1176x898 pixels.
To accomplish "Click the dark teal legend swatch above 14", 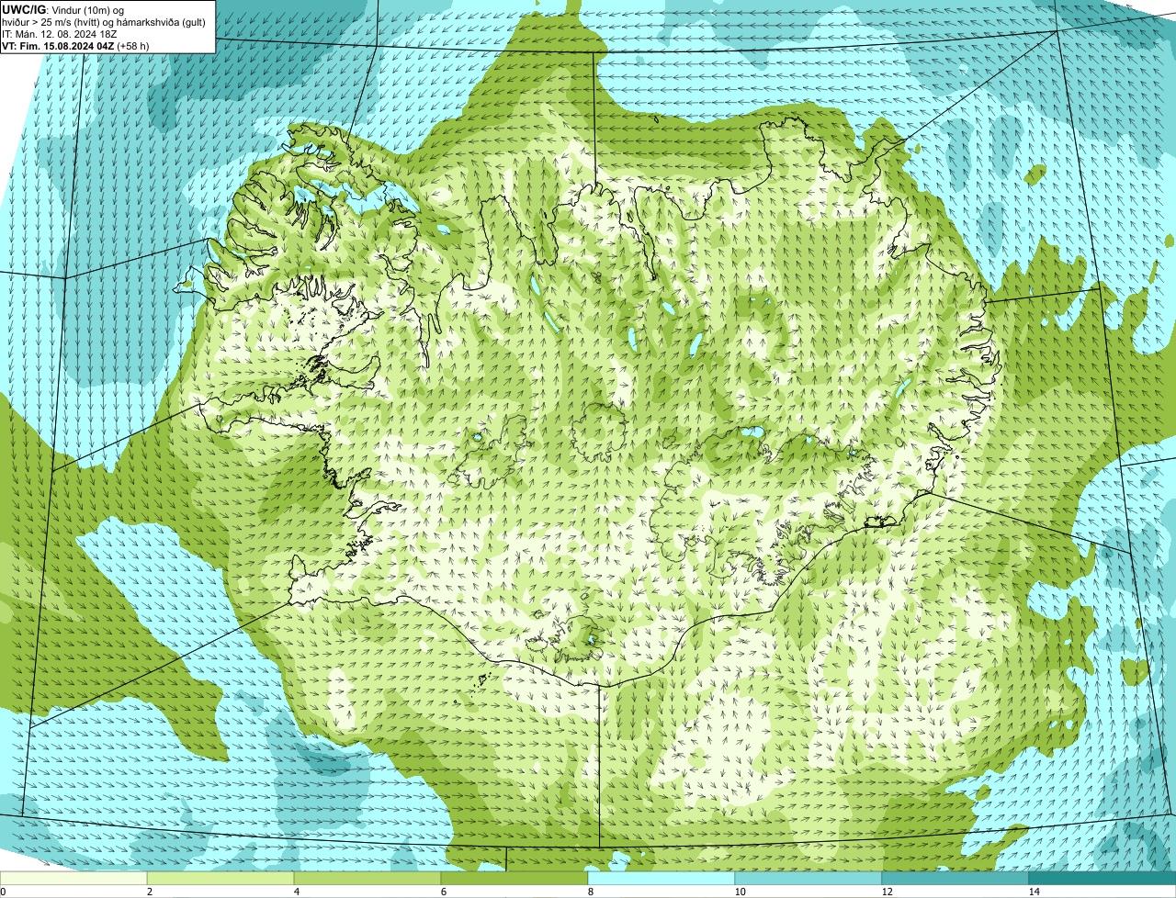I will point(1102,878).
